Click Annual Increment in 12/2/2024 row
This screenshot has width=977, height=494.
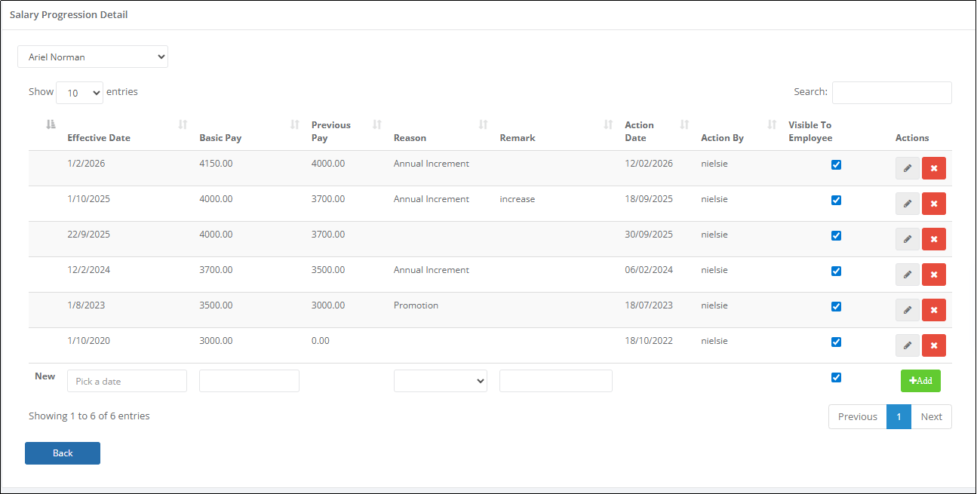(x=432, y=270)
